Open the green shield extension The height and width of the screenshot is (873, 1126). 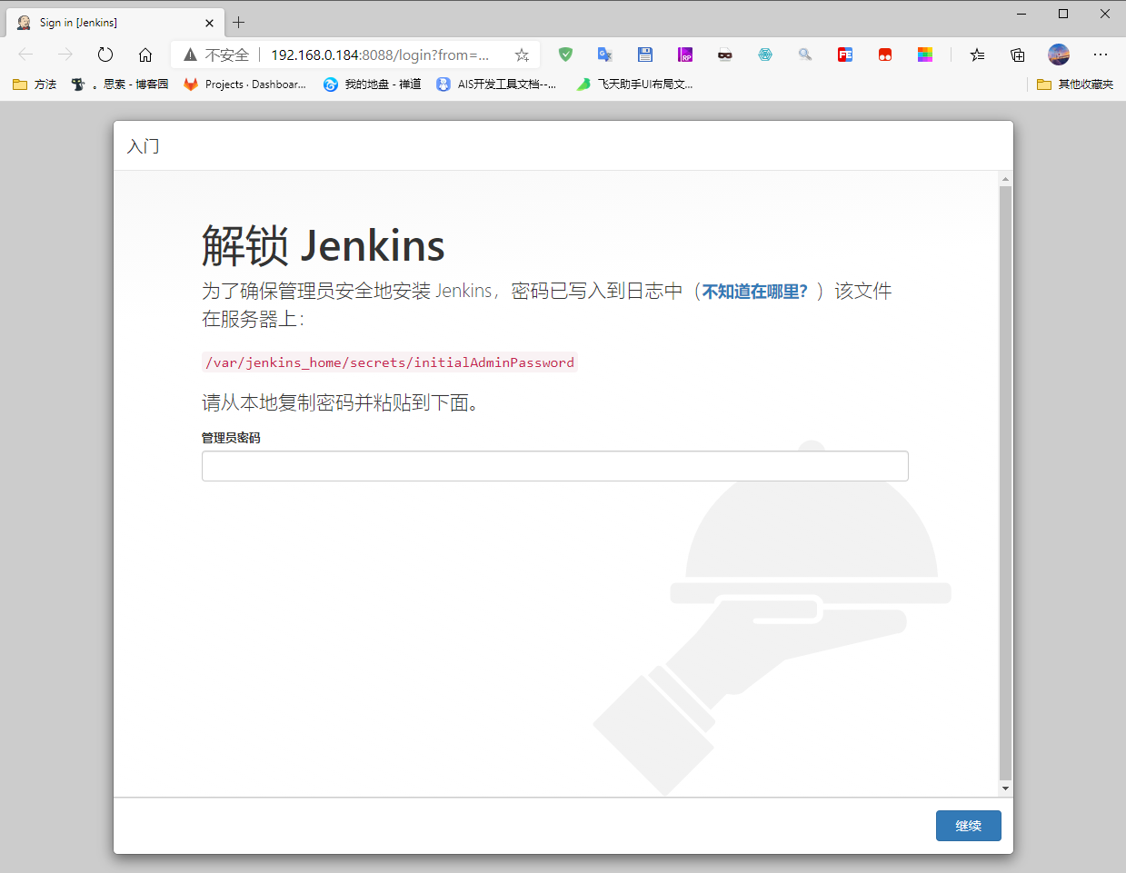coord(565,55)
